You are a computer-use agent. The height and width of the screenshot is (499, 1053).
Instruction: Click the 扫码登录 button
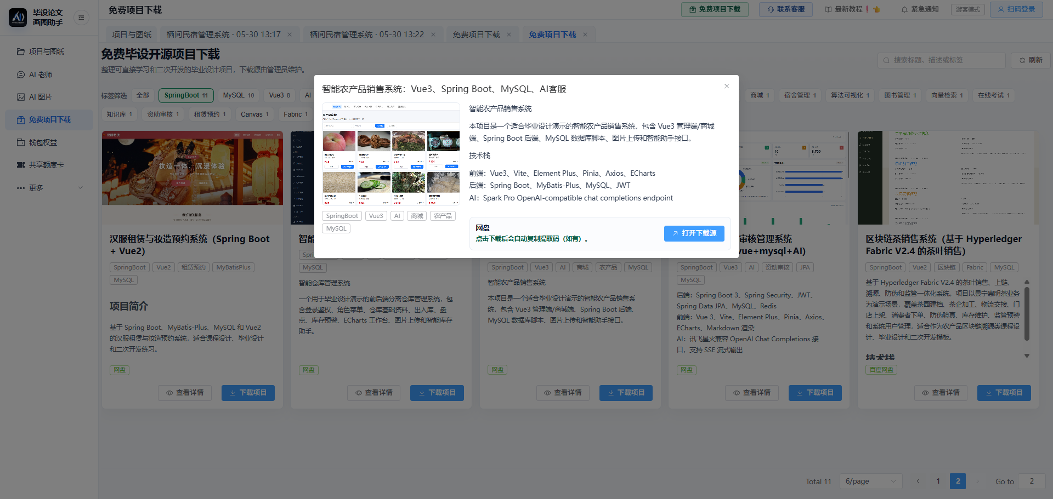[1016, 9]
